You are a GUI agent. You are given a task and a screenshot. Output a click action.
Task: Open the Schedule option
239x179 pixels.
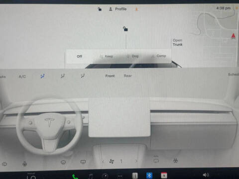(234, 75)
